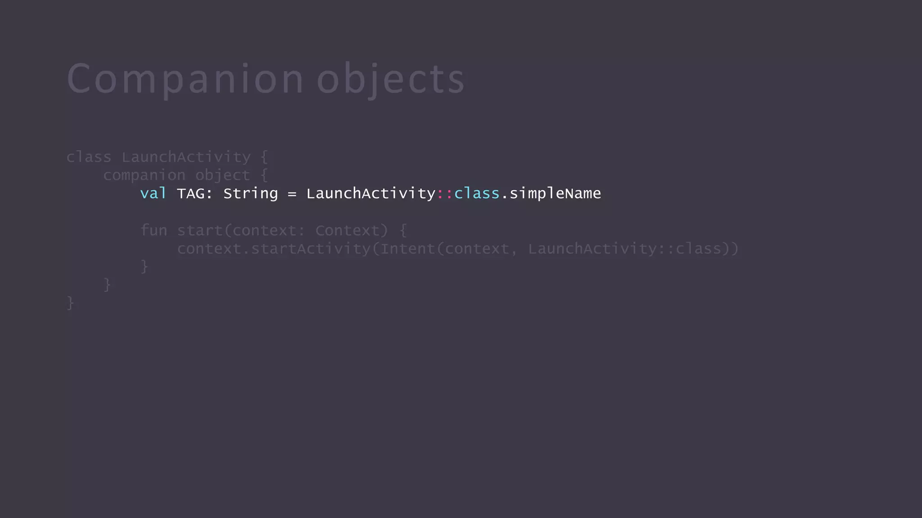Click the "TAG:" identifier in highlighted line
This screenshot has width=922, height=518.
coord(194,193)
